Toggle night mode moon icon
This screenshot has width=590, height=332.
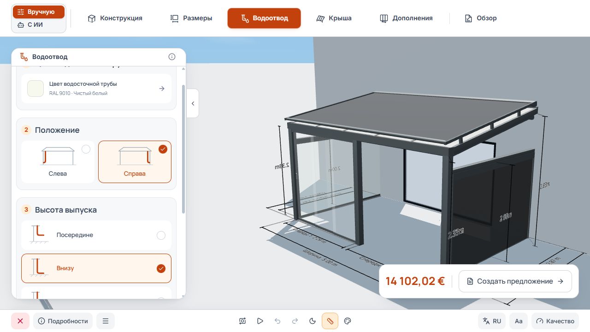click(313, 321)
